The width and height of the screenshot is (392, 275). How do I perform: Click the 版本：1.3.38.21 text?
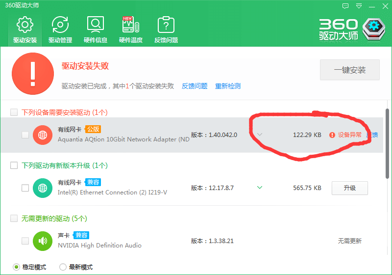[x=212, y=241]
